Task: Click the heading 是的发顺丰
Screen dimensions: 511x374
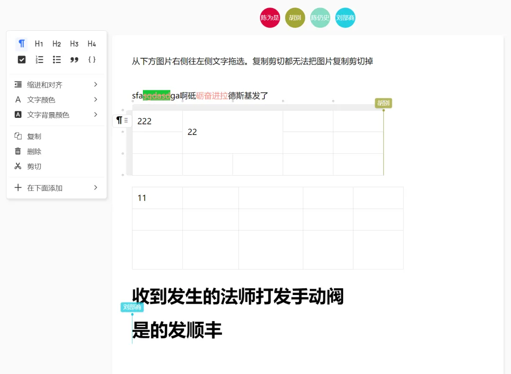Action: pyautogui.click(x=177, y=330)
